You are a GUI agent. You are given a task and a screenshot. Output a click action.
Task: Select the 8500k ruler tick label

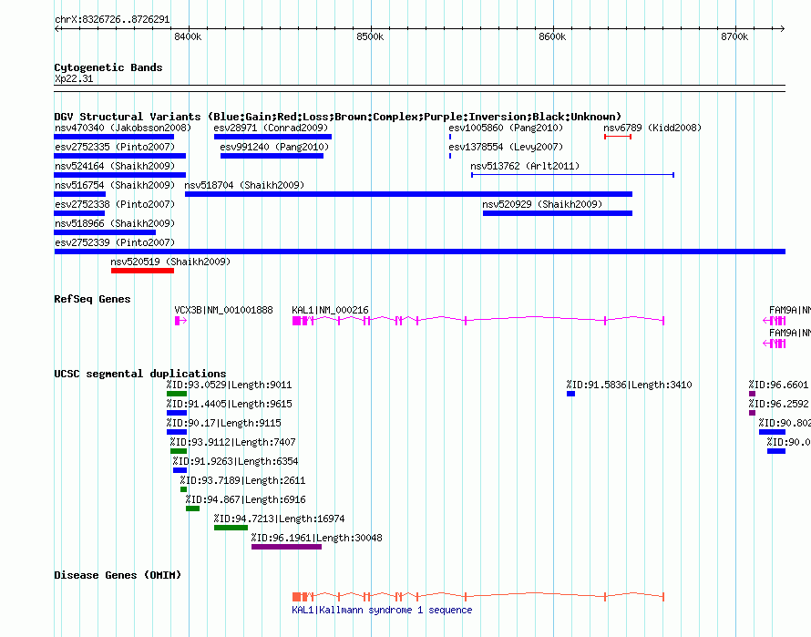click(370, 36)
